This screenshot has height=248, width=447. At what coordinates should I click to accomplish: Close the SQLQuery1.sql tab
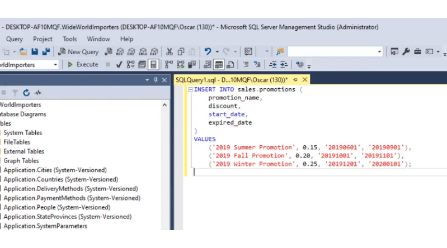[x=305, y=80]
